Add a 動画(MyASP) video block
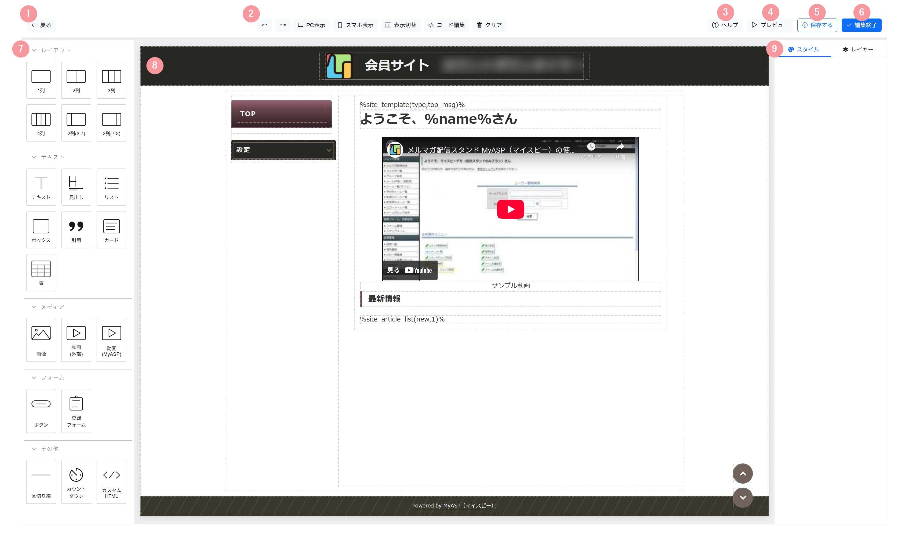909x537 pixels. 111,339
